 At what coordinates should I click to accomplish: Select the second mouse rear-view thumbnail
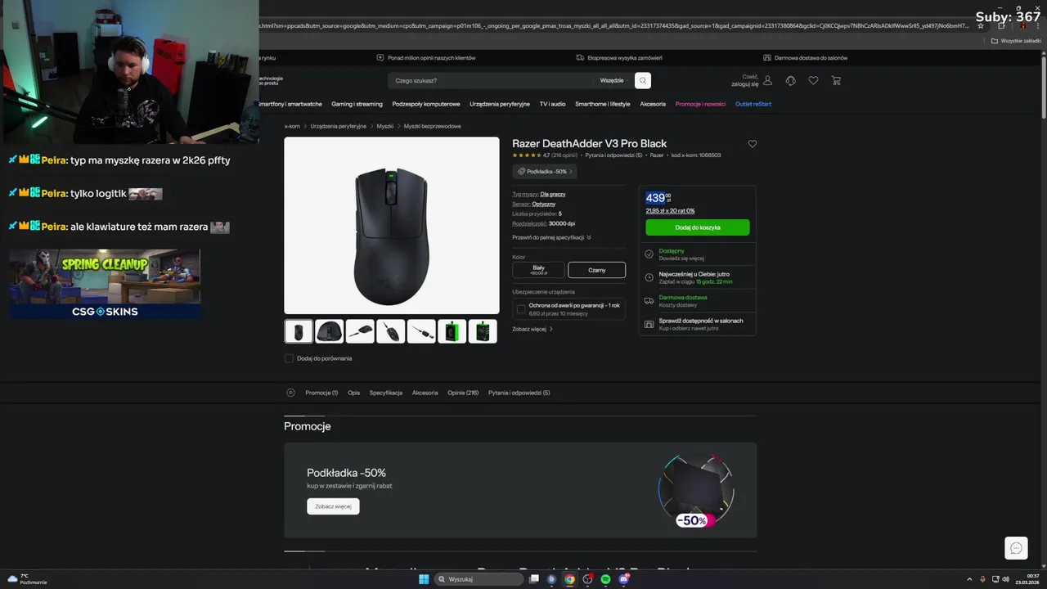click(330, 331)
